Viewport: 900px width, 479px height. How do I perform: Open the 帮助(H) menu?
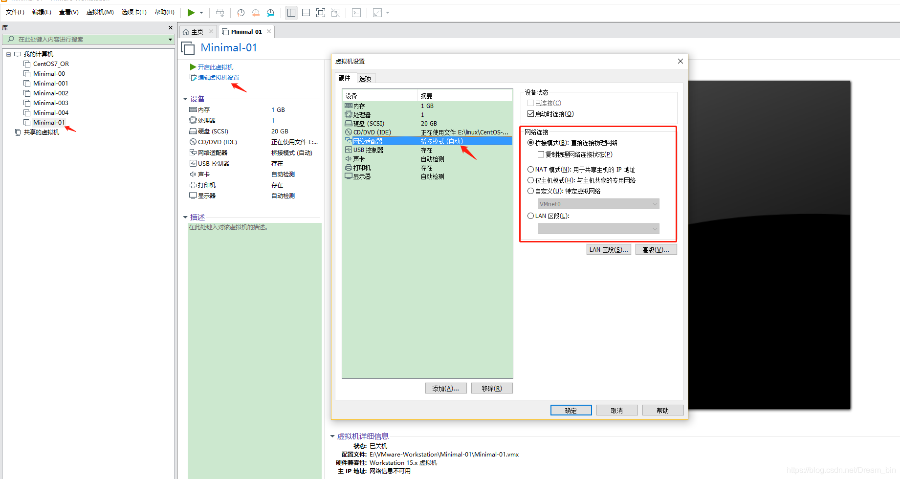click(164, 12)
